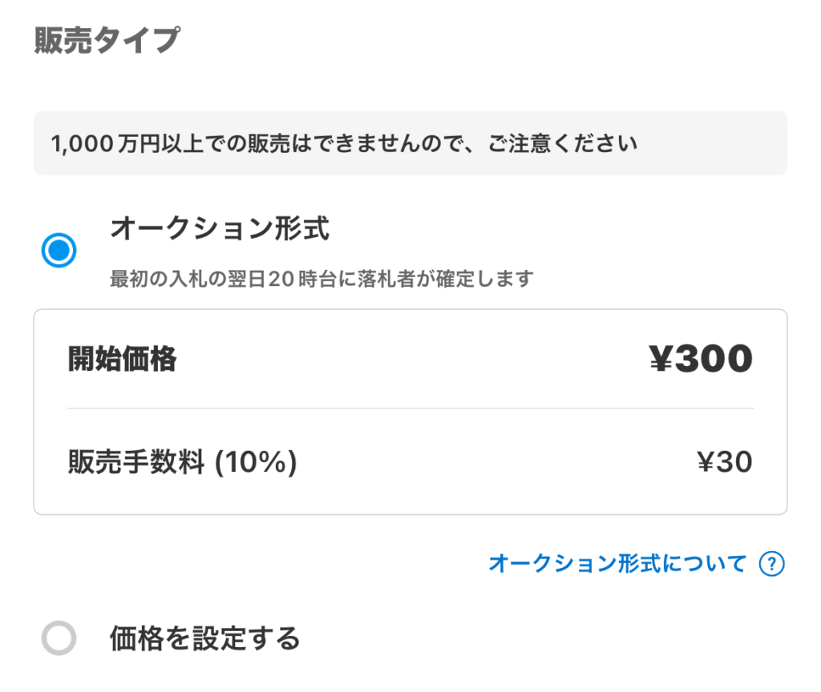Image resolution: width=821 pixels, height=692 pixels.
Task: Click the 開始価格 label
Action: point(123,360)
